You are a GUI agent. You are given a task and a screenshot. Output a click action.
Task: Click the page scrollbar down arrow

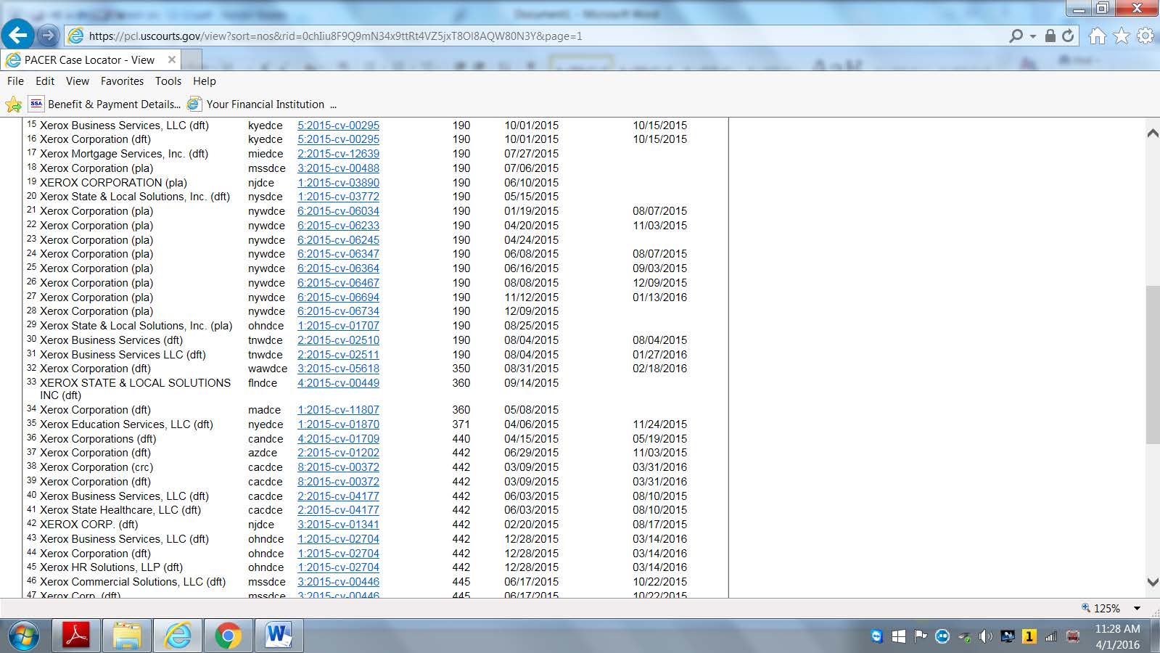tap(1153, 582)
